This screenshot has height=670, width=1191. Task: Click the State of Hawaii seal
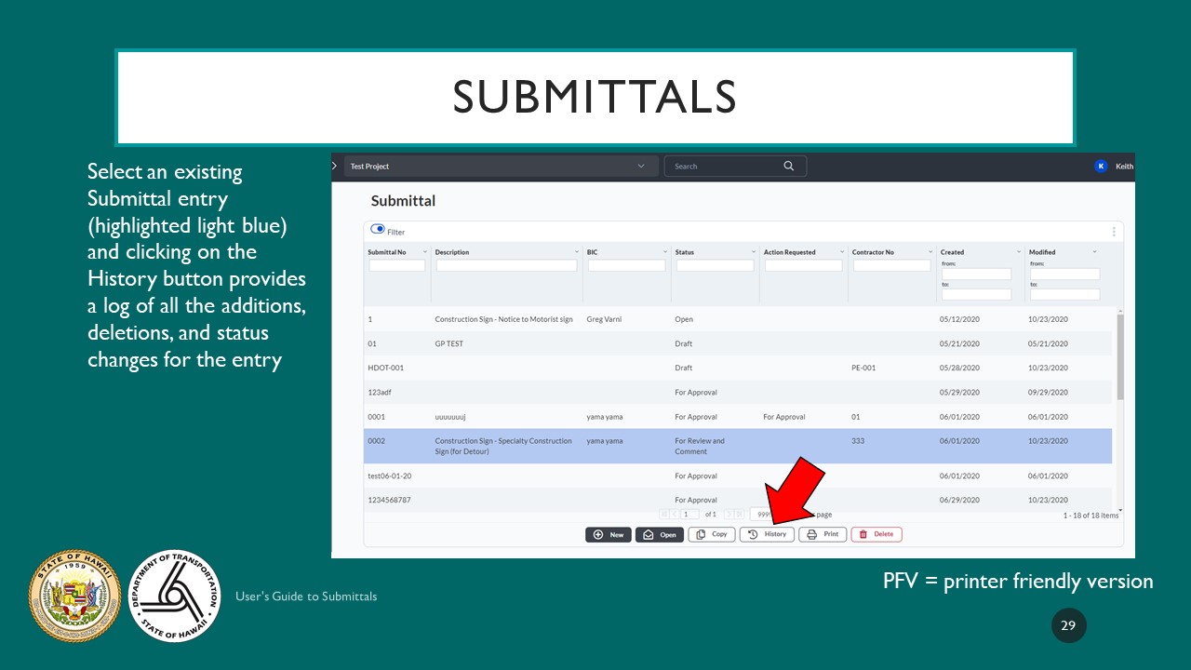[75, 595]
